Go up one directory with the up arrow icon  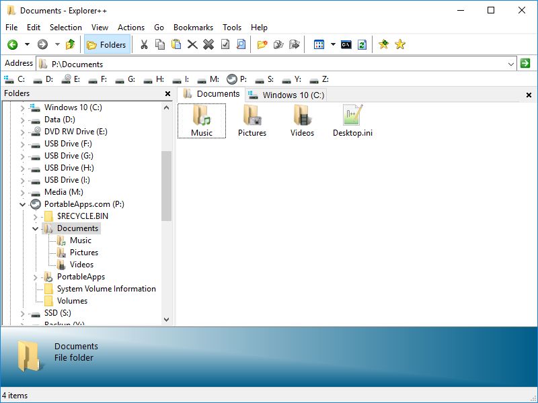point(71,44)
